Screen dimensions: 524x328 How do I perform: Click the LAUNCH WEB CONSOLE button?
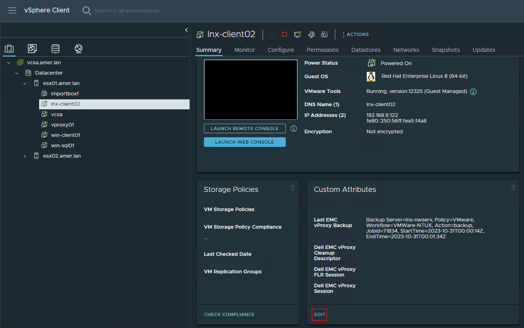tap(245, 142)
